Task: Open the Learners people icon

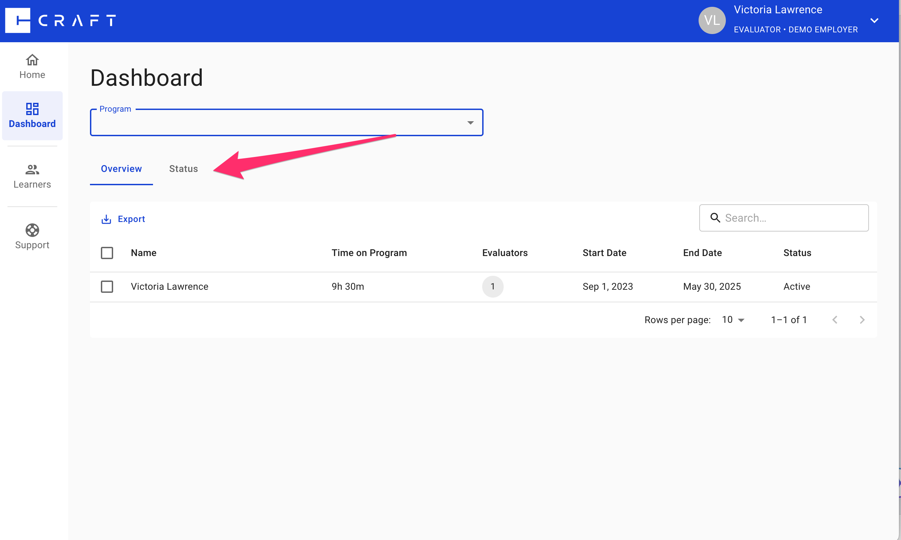Action: 32,169
